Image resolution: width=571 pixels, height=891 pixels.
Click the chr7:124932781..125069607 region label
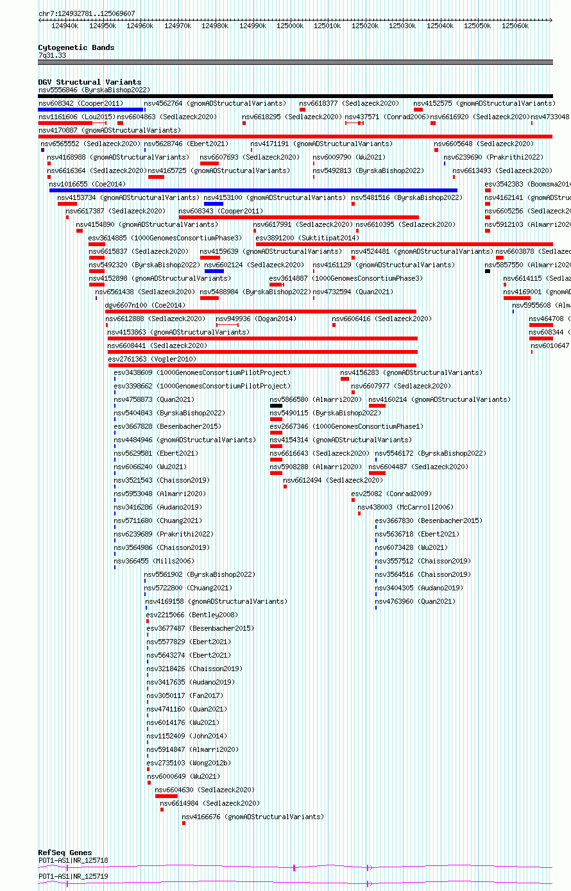coord(87,13)
